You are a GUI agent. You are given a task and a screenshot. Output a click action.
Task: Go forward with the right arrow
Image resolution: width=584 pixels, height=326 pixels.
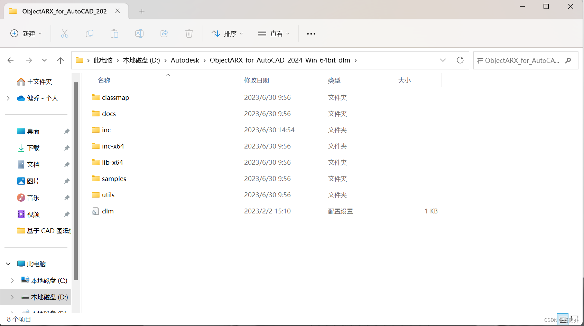pos(29,60)
